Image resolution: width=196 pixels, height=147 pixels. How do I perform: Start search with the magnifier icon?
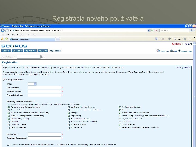click(x=191, y=30)
